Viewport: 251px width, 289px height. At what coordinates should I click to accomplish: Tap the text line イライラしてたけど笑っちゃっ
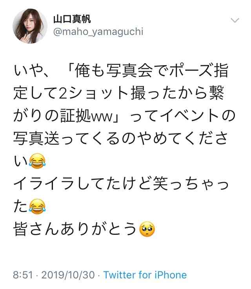(x=121, y=184)
